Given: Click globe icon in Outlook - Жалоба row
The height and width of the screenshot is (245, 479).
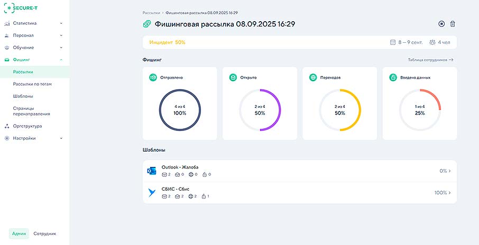Looking at the screenshot, I should (x=191, y=175).
